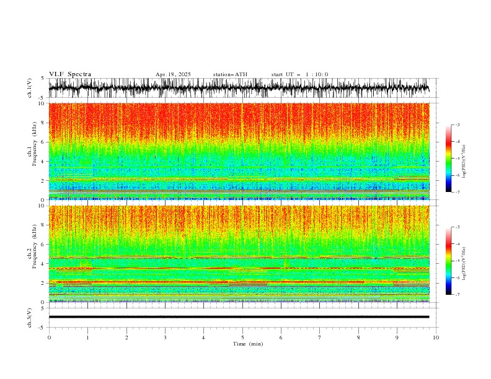Click the ch.1 Frequency (kHz) axis label
491x379 pixels.
[x=32, y=144]
